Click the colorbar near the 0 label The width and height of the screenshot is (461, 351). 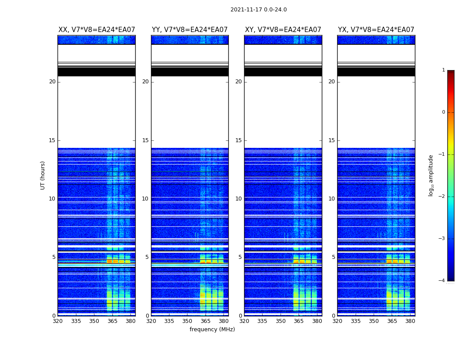[451, 112]
